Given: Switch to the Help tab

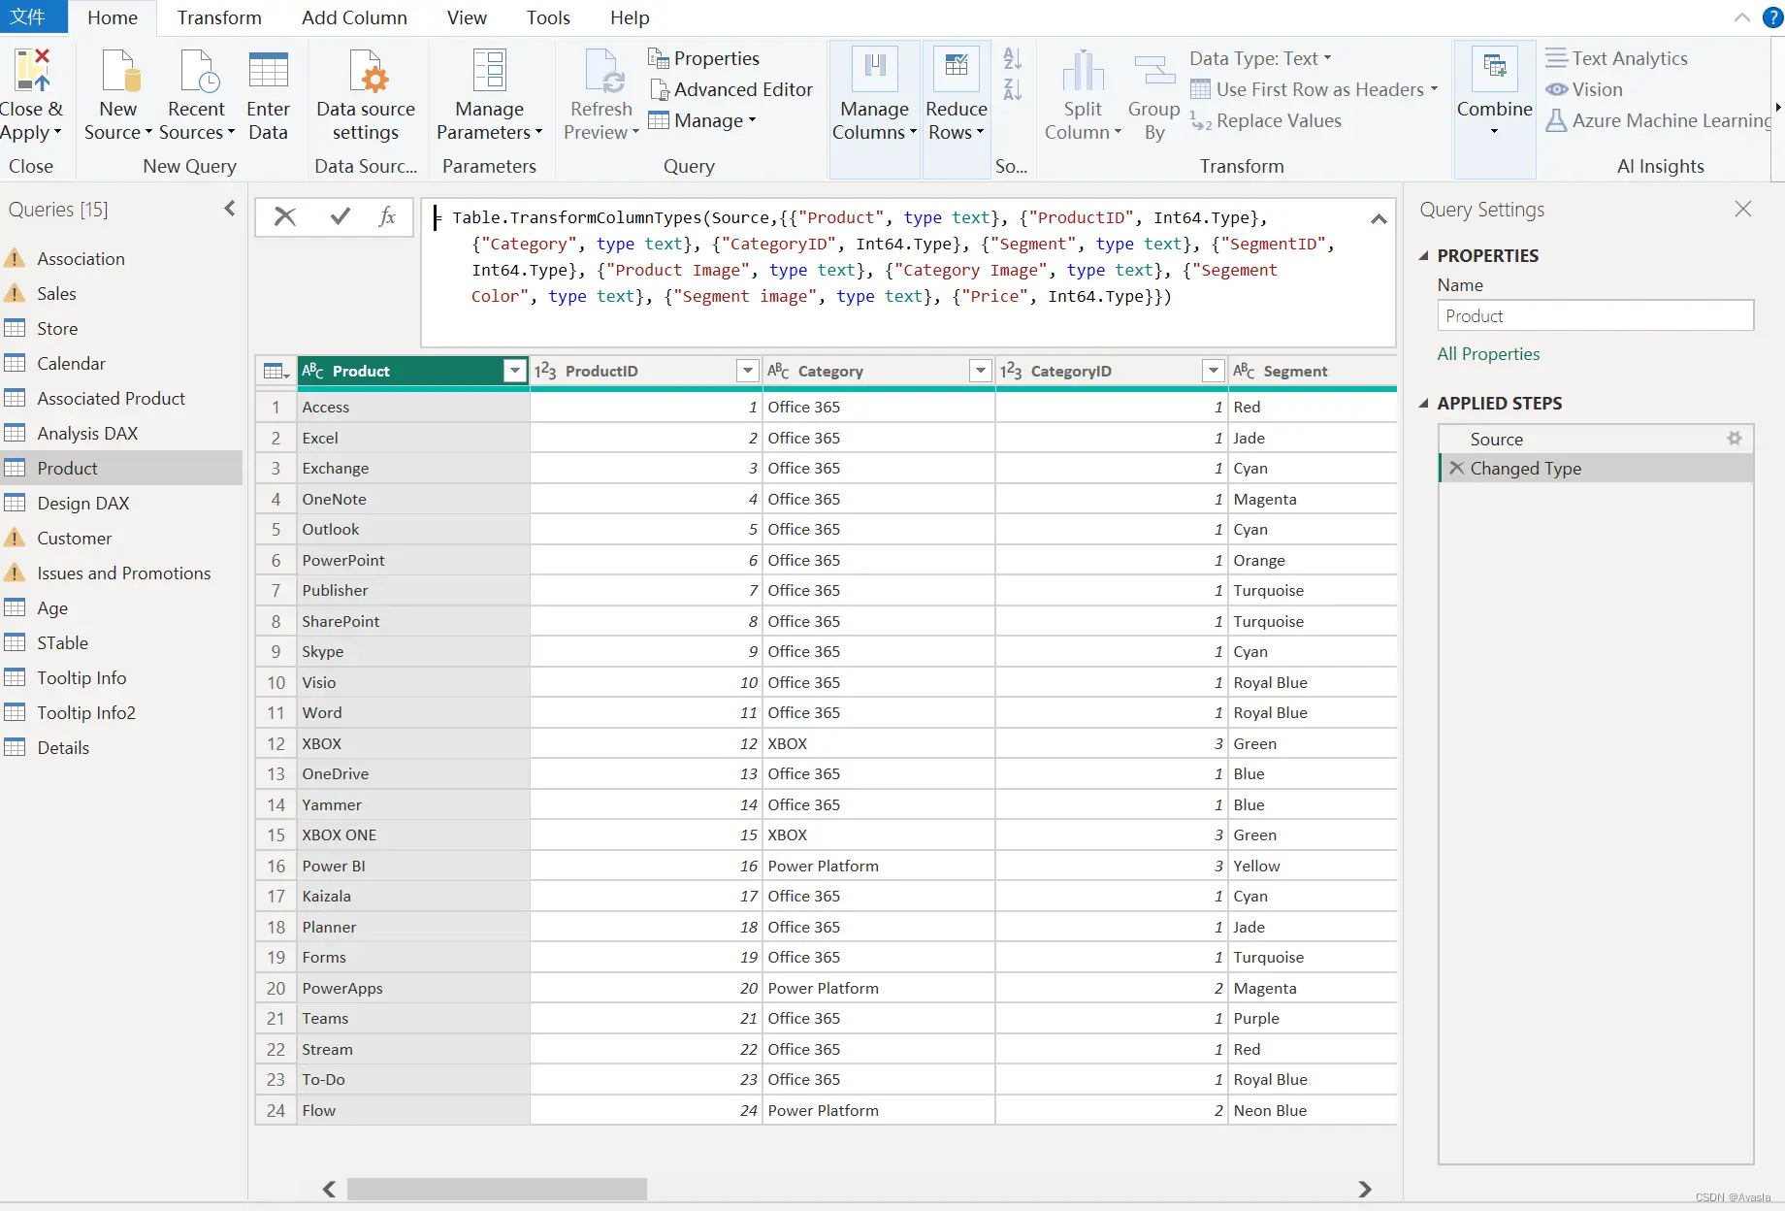Looking at the screenshot, I should pos(630,17).
